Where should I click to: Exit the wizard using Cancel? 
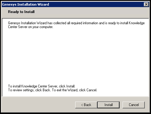coord(134,105)
